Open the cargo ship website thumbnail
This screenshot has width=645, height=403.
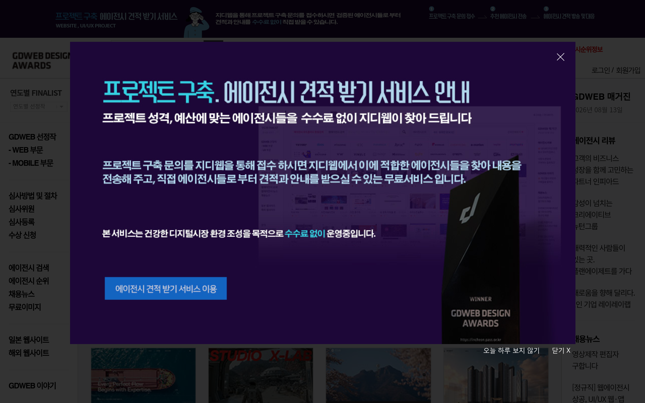click(x=143, y=375)
